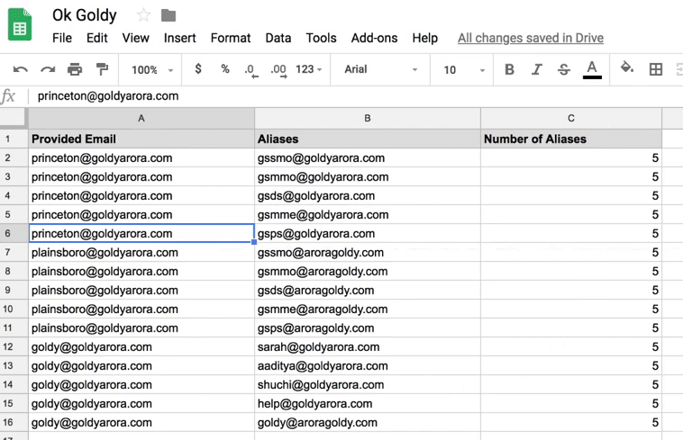This screenshot has height=440, width=683.
Task: Click cell gsps@aroragoldy.com
Action: click(368, 328)
